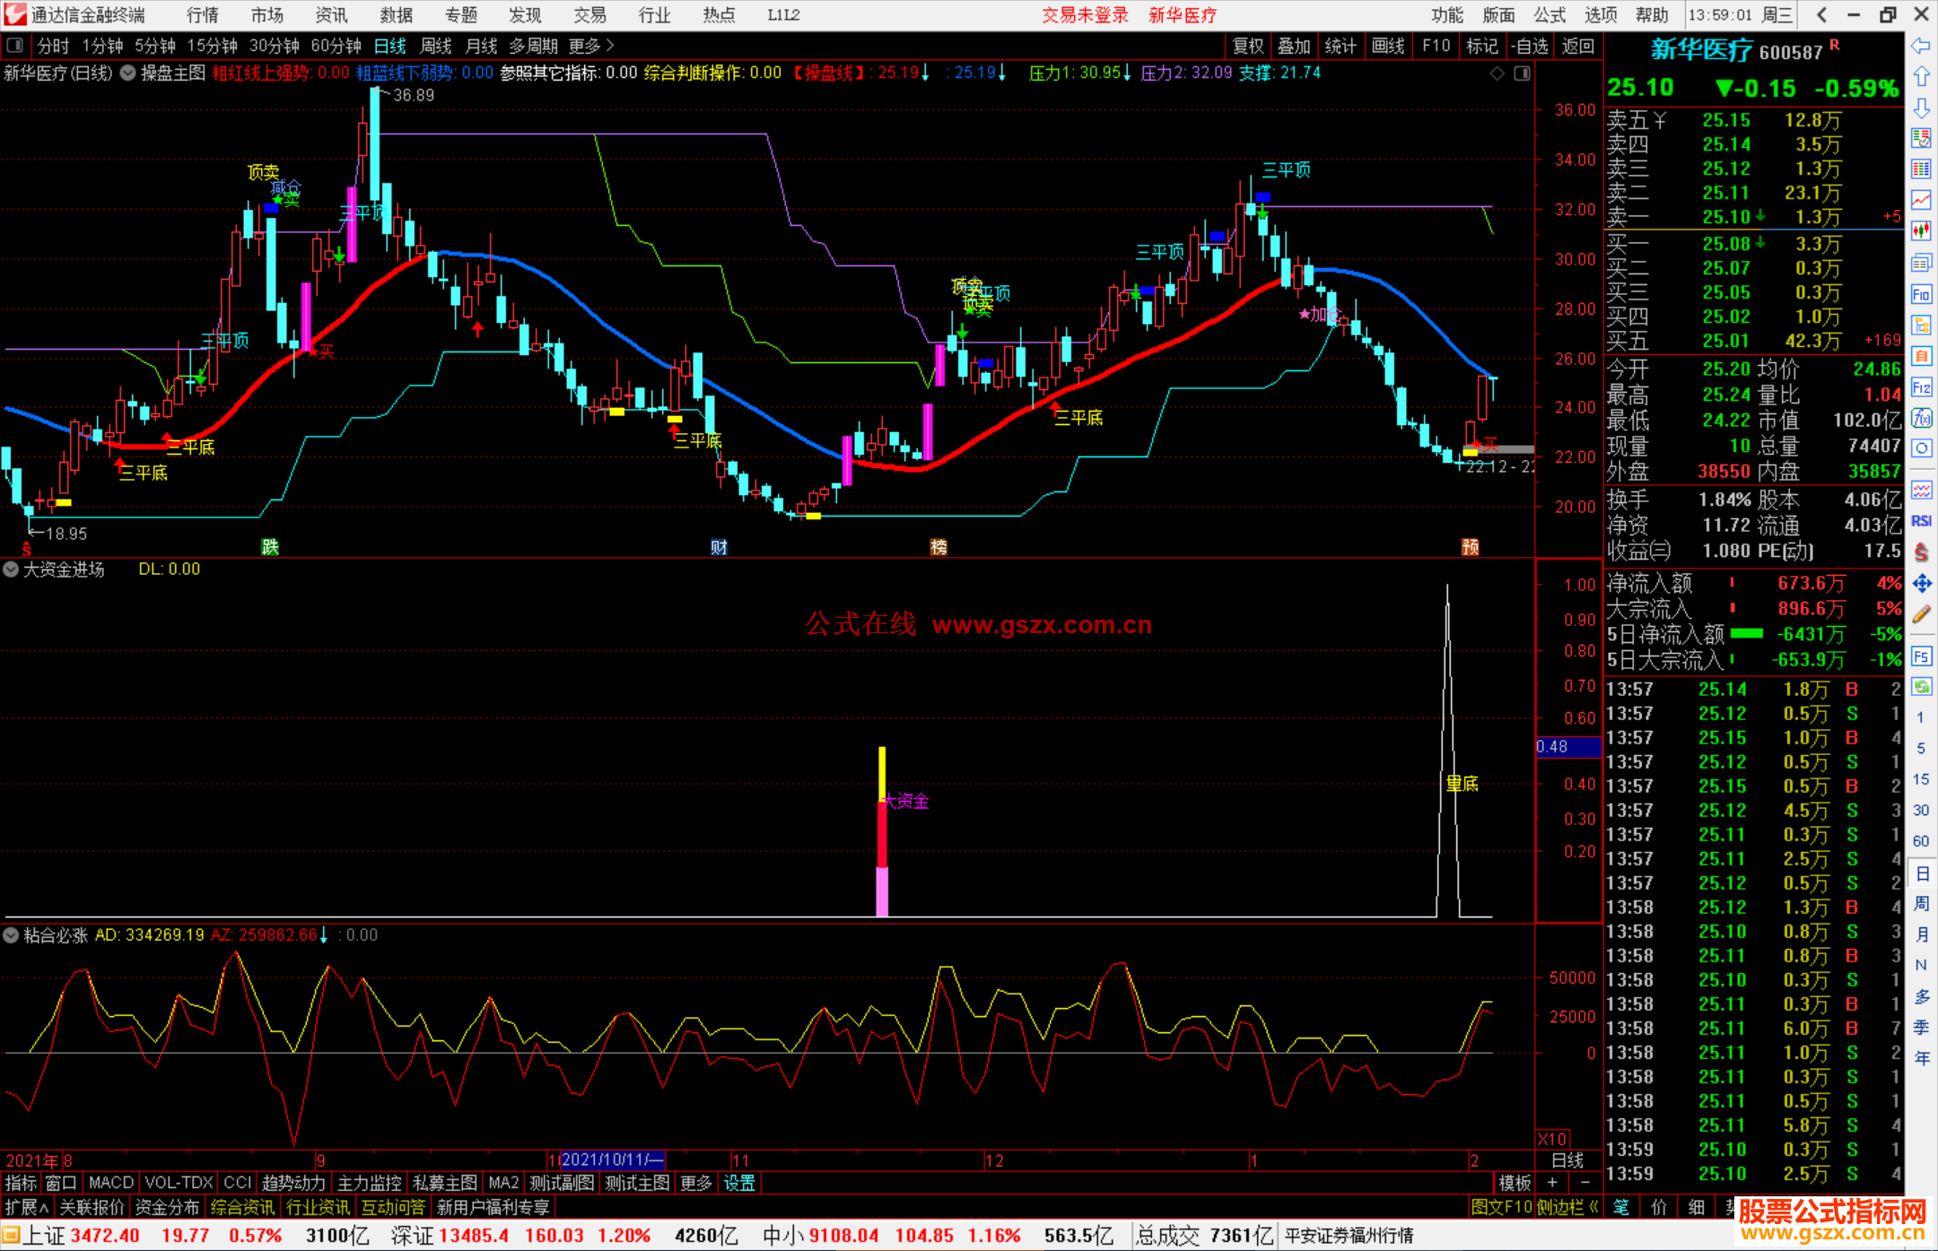Switch to the 周线 period tab
Viewport: 1938px width, 1251px height.
tap(436, 46)
